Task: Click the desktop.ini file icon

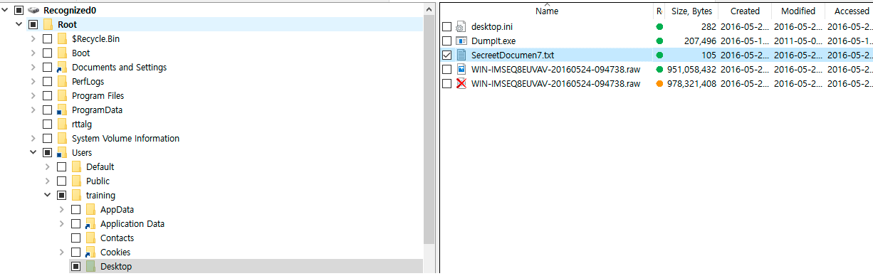Action: pyautogui.click(x=461, y=27)
